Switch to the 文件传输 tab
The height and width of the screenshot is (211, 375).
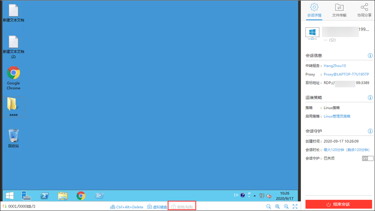click(339, 10)
